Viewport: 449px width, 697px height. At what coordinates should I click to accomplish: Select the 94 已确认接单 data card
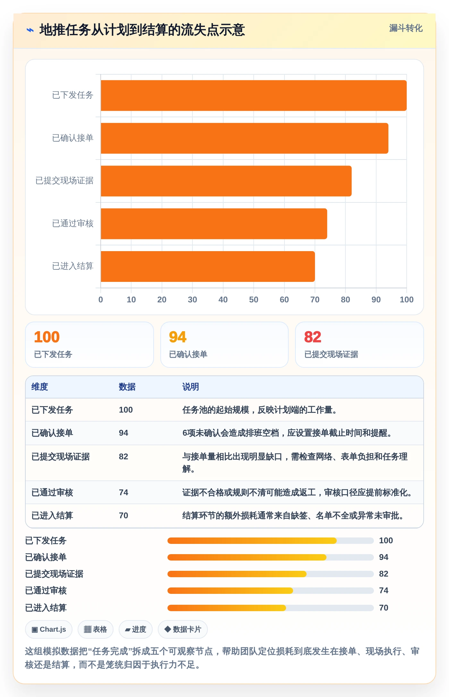click(x=224, y=345)
